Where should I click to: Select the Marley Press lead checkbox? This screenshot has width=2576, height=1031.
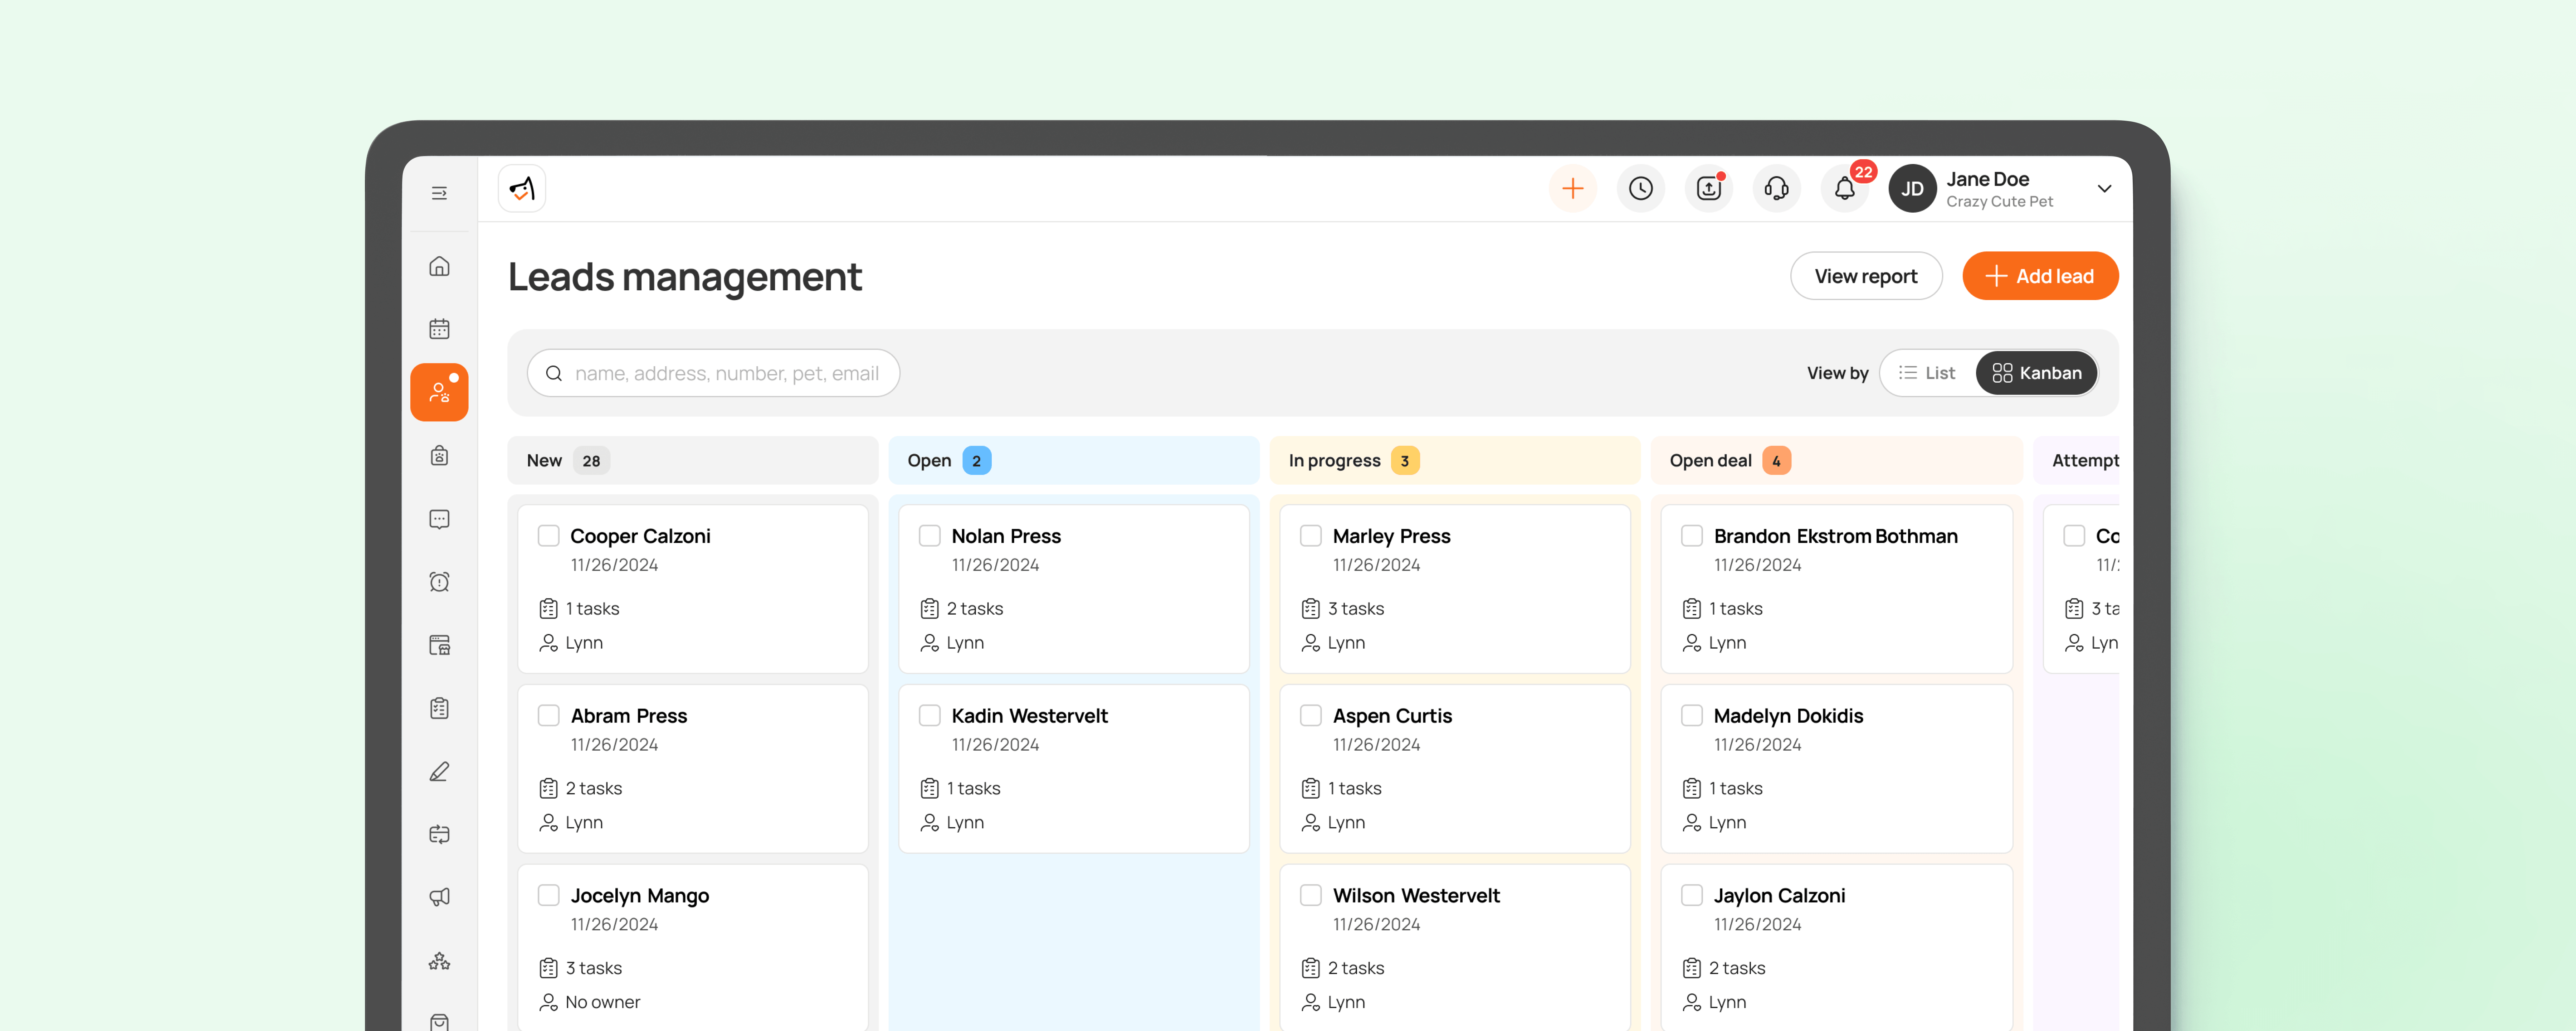[1311, 536]
